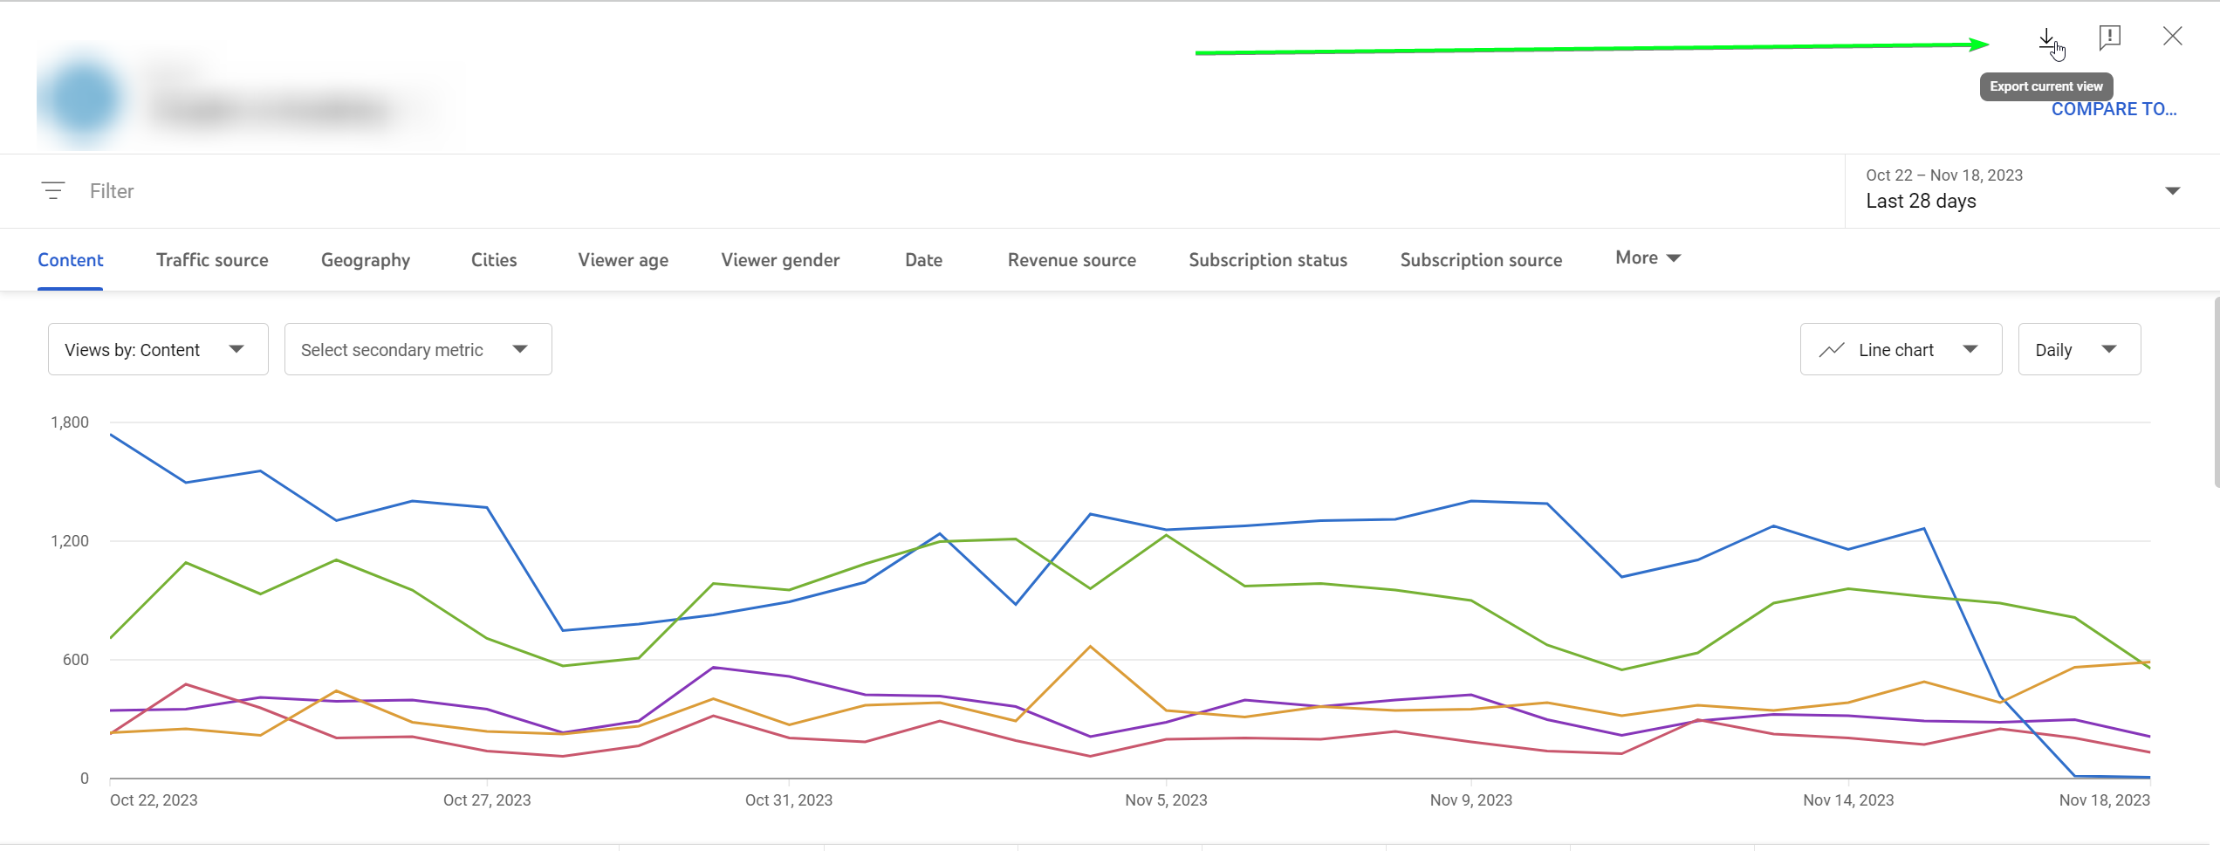Click the line chart trend icon
The height and width of the screenshot is (851, 2220).
coord(1831,350)
